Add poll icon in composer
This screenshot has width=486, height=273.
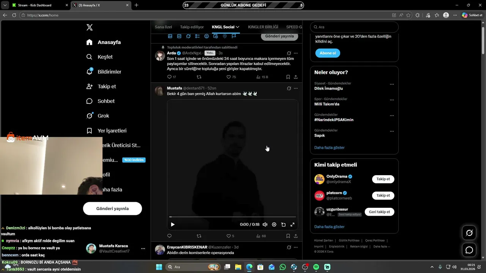click(x=197, y=36)
